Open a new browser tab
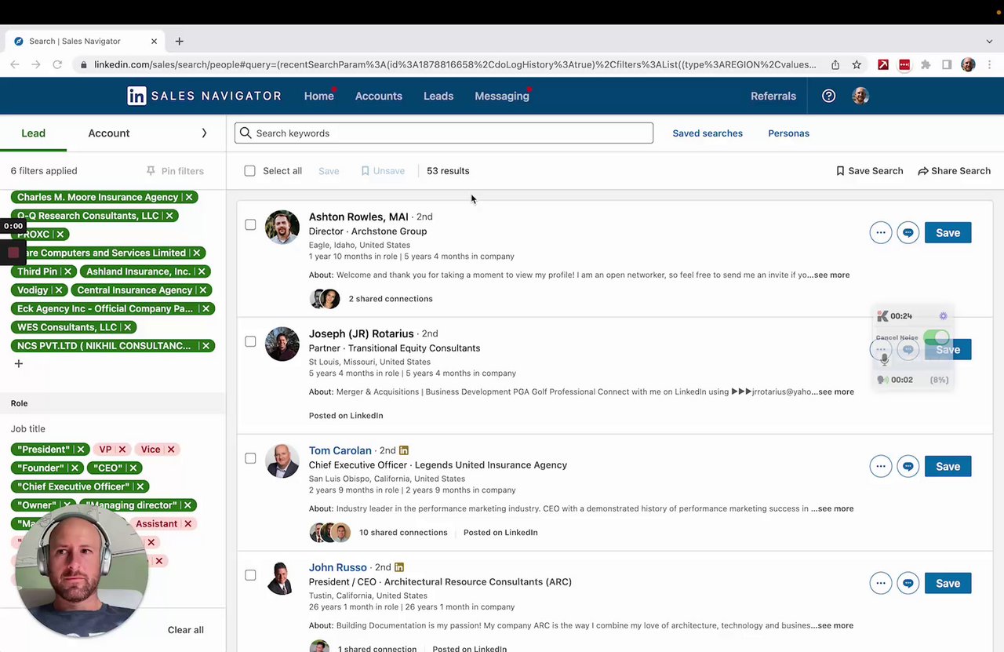 tap(179, 41)
